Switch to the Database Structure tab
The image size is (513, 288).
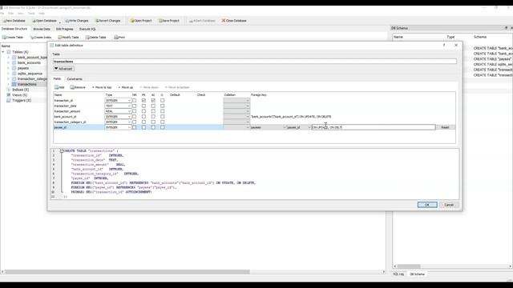tap(14, 29)
